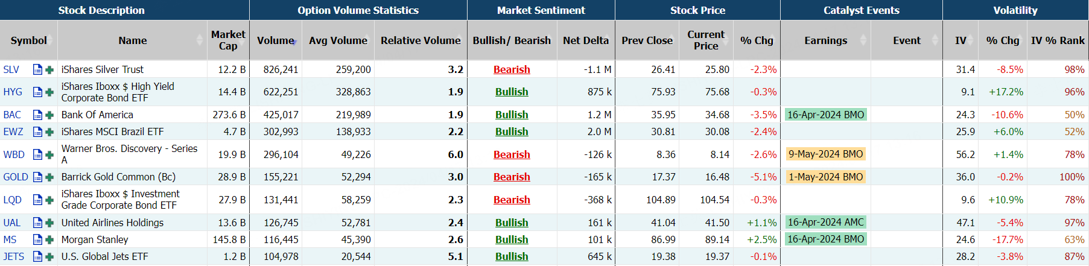Add EWZ using its green plus icon
This screenshot has height=266, width=1089.
click(49, 131)
